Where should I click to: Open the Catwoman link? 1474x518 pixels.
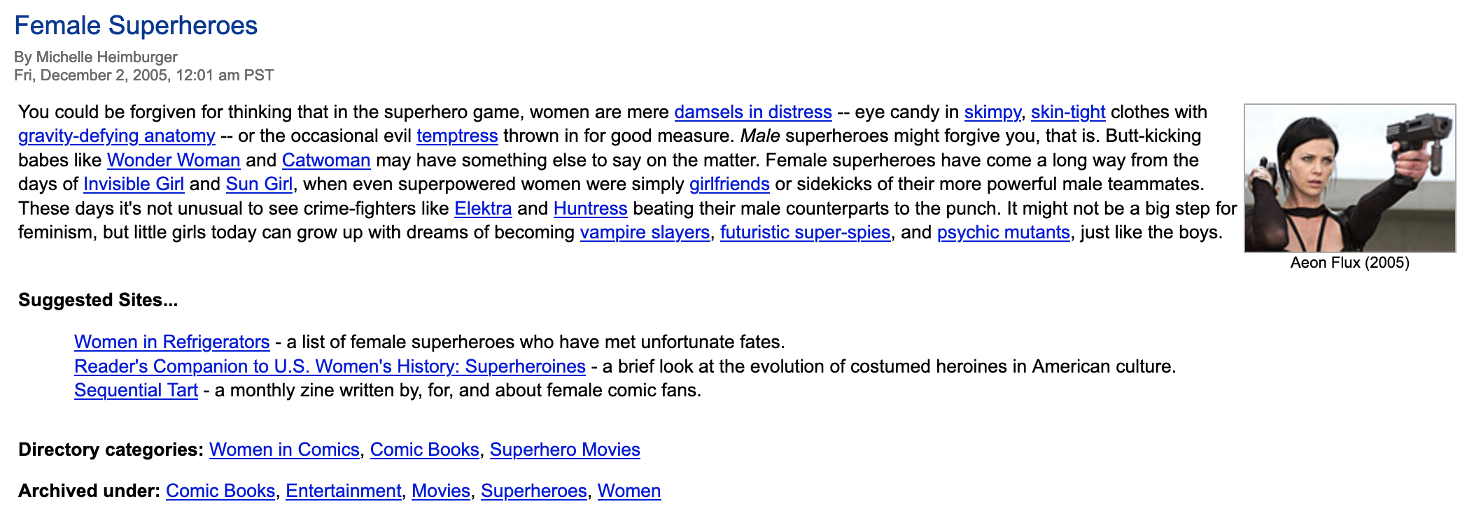(x=326, y=160)
